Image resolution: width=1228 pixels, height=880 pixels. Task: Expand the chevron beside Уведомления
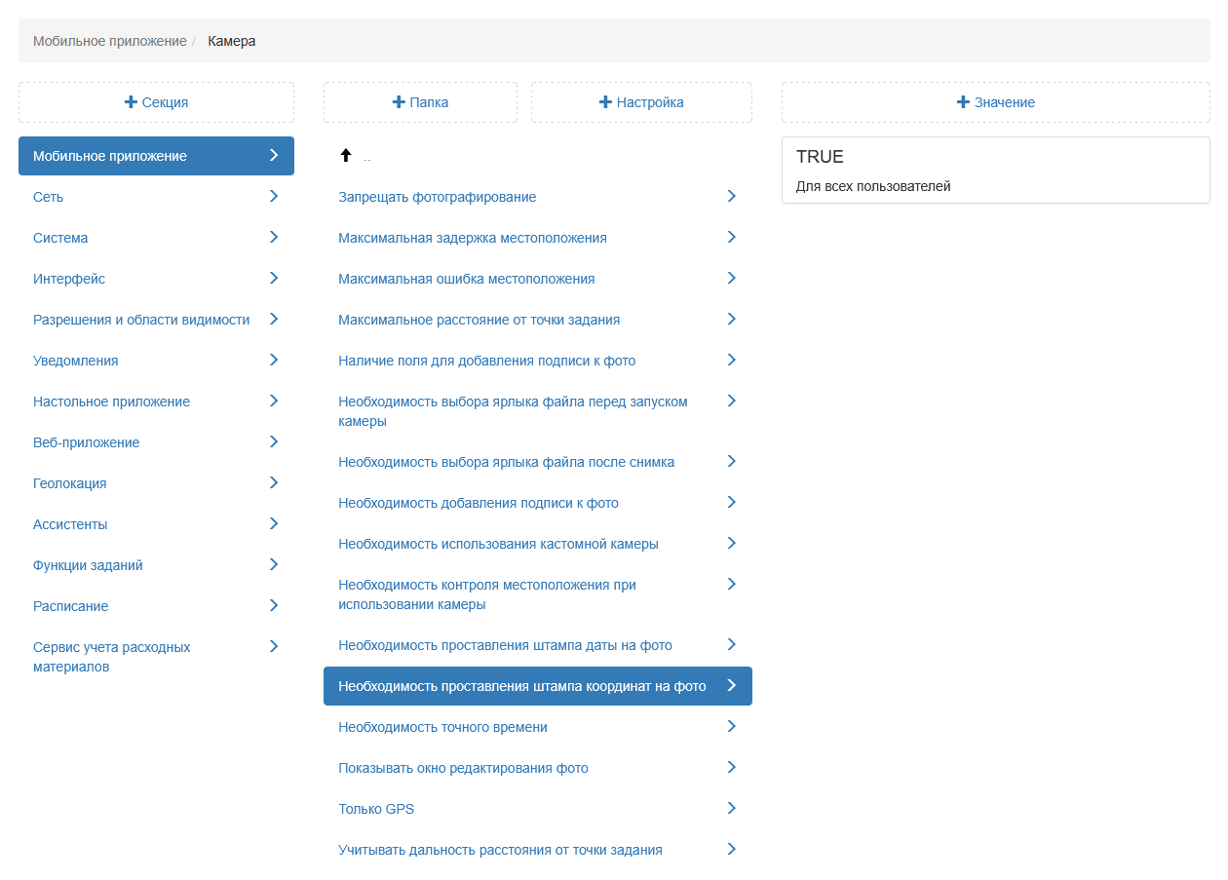pos(274,360)
